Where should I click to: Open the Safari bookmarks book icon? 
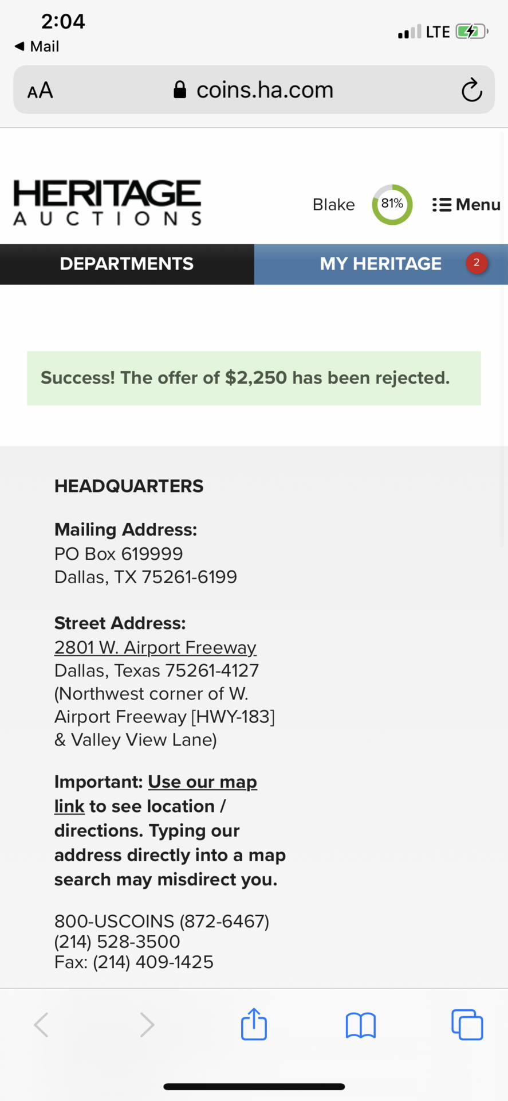point(360,1025)
